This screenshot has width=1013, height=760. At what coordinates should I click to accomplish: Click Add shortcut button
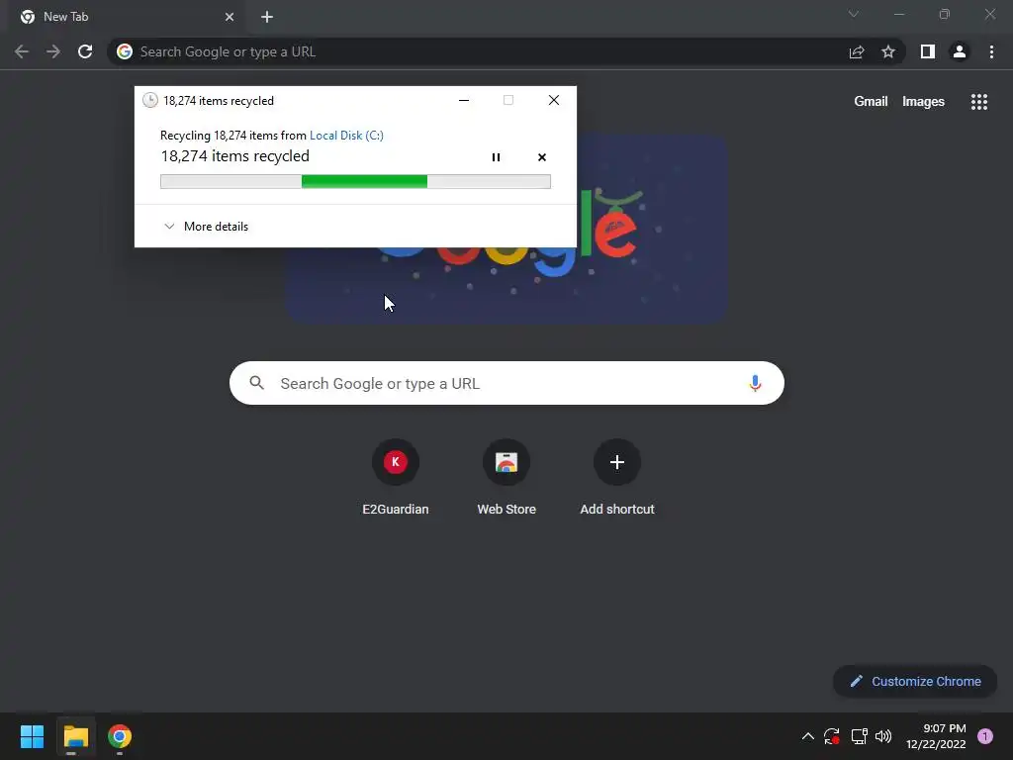(617, 478)
